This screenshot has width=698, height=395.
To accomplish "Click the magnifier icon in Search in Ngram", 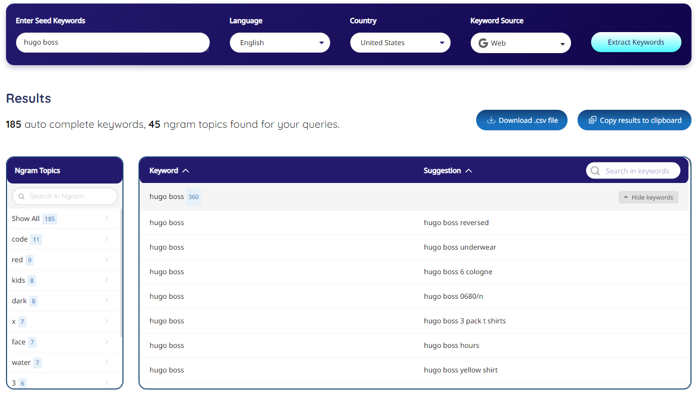I will 22,196.
